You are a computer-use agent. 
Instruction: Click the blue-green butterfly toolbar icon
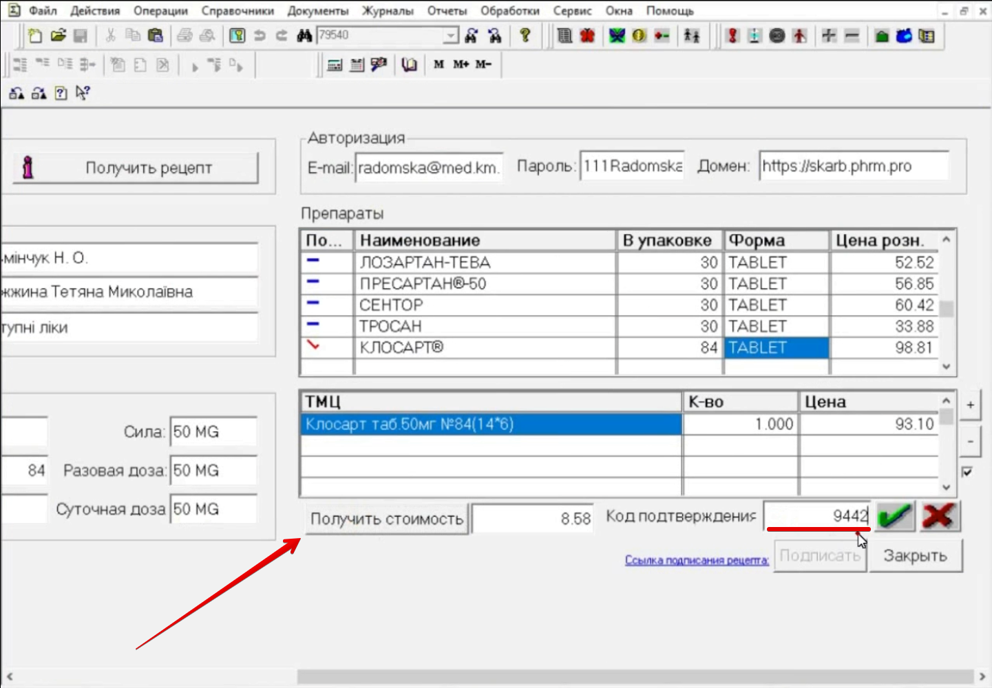(x=617, y=36)
